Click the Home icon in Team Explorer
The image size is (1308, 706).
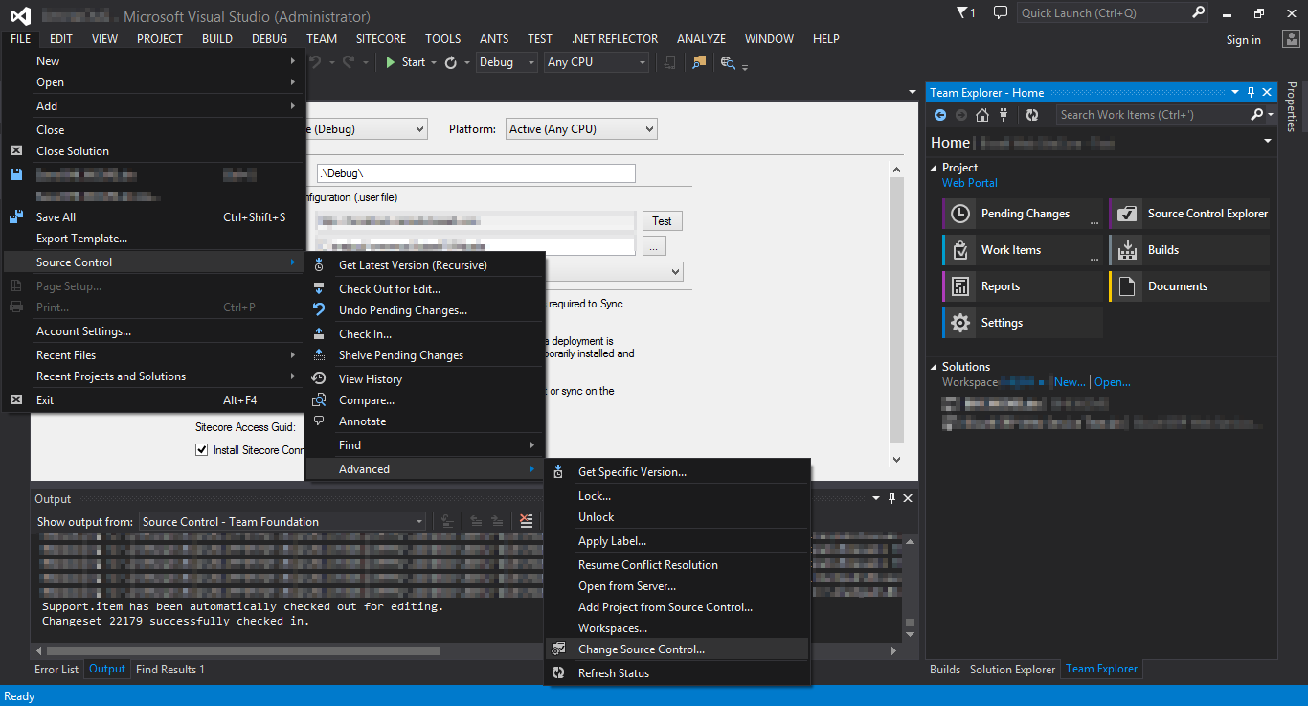pyautogui.click(x=982, y=115)
